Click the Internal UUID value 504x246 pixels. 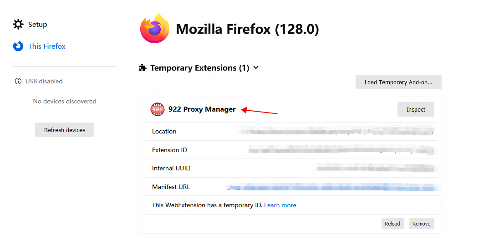[x=376, y=168]
